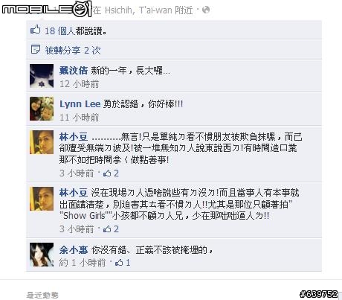Open 林小豆's avatar on the first comment
Screen dimensions: 342x300
[x=42, y=142]
